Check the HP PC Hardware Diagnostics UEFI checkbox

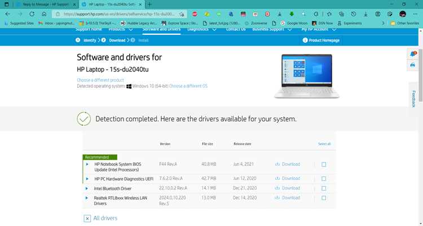click(324, 179)
